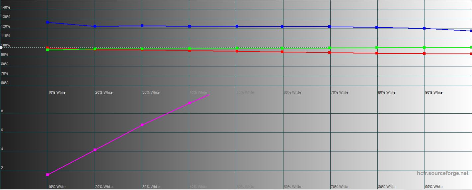
Task: Click the '80% White' label at the bottom edge
Action: [x=387, y=187]
